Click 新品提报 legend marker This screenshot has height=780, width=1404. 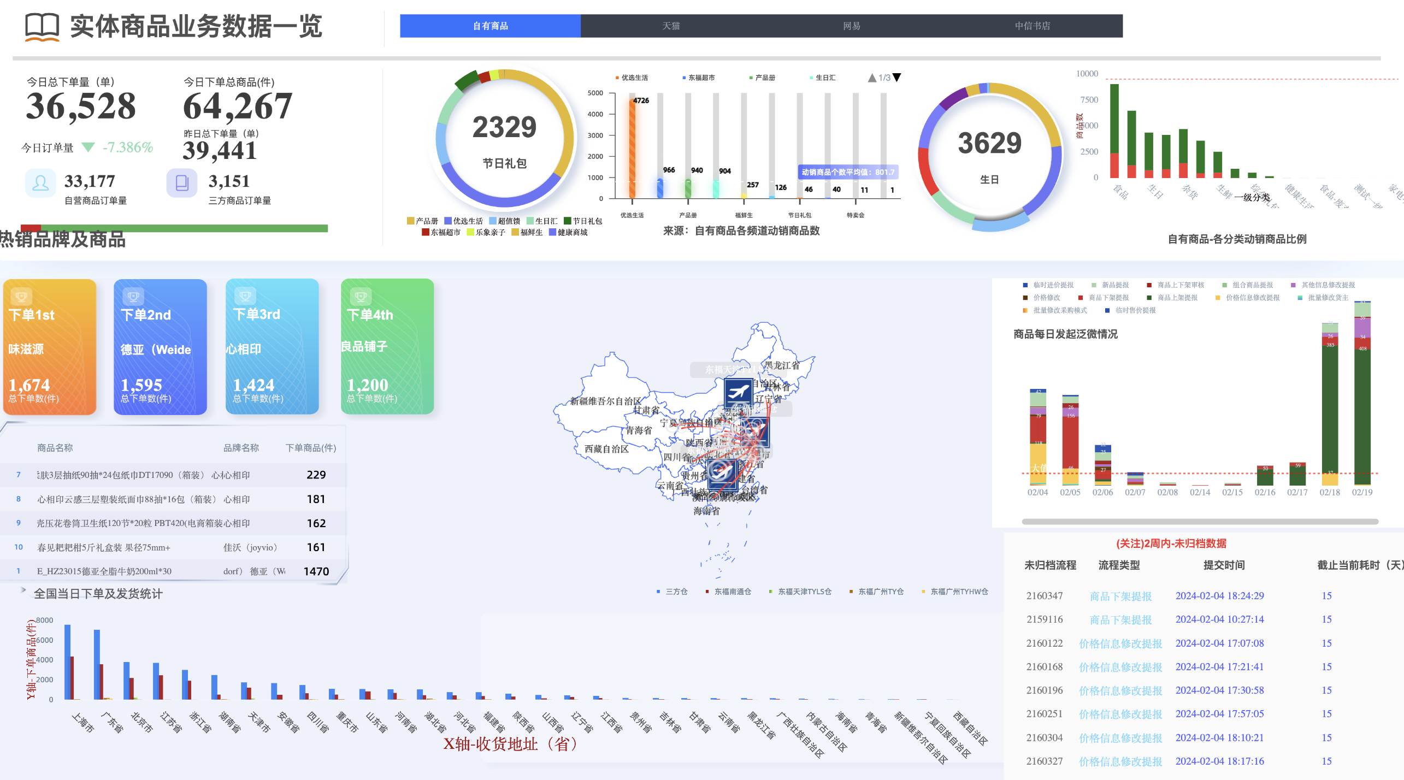click(1094, 285)
